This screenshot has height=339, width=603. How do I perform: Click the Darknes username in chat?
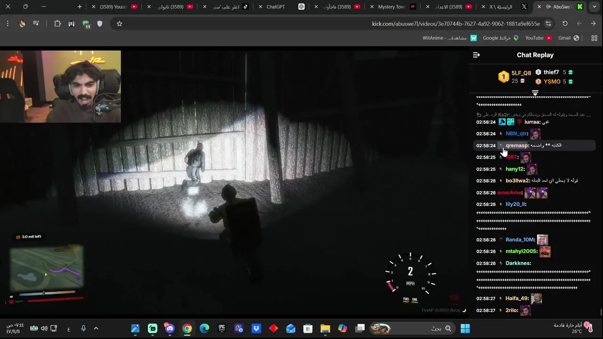pos(518,263)
